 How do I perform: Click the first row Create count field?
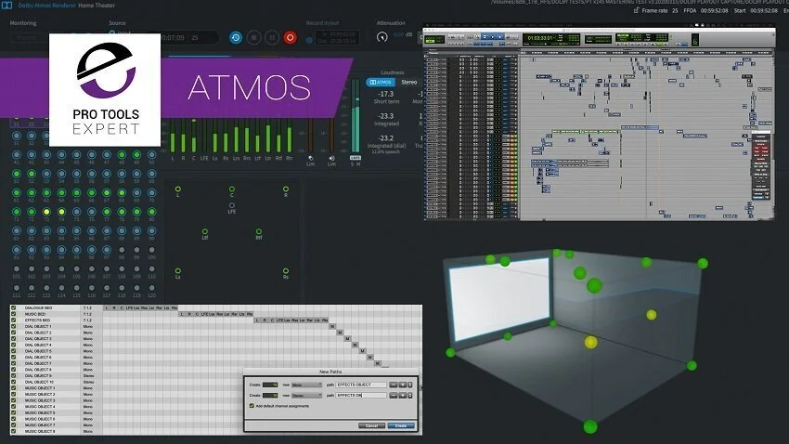tap(270, 385)
